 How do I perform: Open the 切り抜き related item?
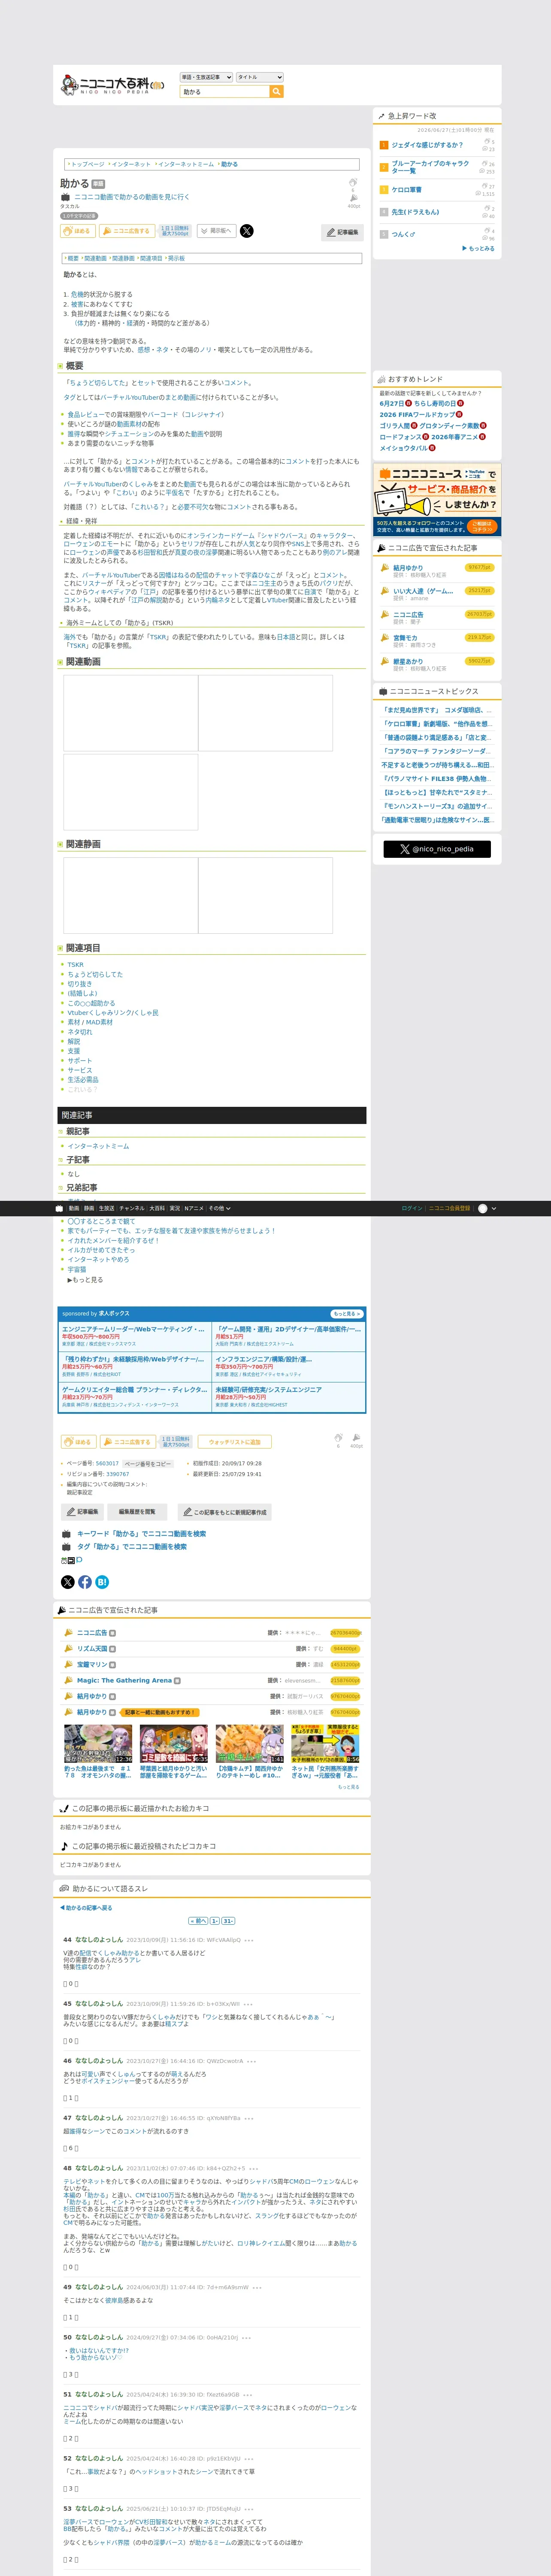point(79,984)
